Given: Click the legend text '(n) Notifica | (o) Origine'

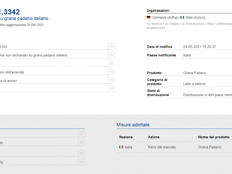Looking at the screenshot, I should click(x=163, y=24).
